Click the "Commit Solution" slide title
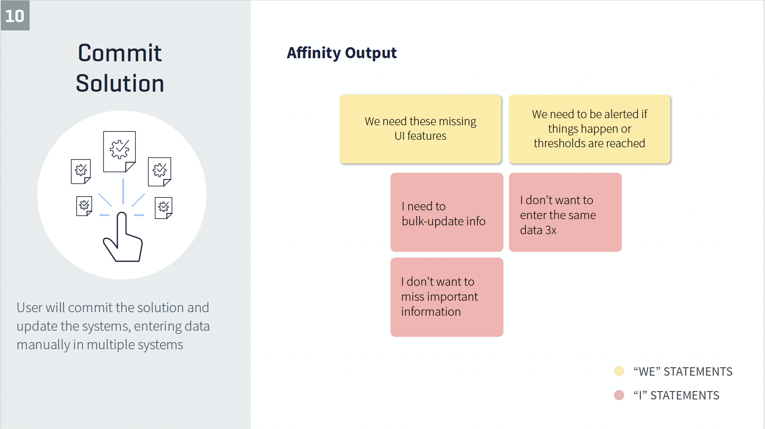The width and height of the screenshot is (765, 429). click(120, 68)
